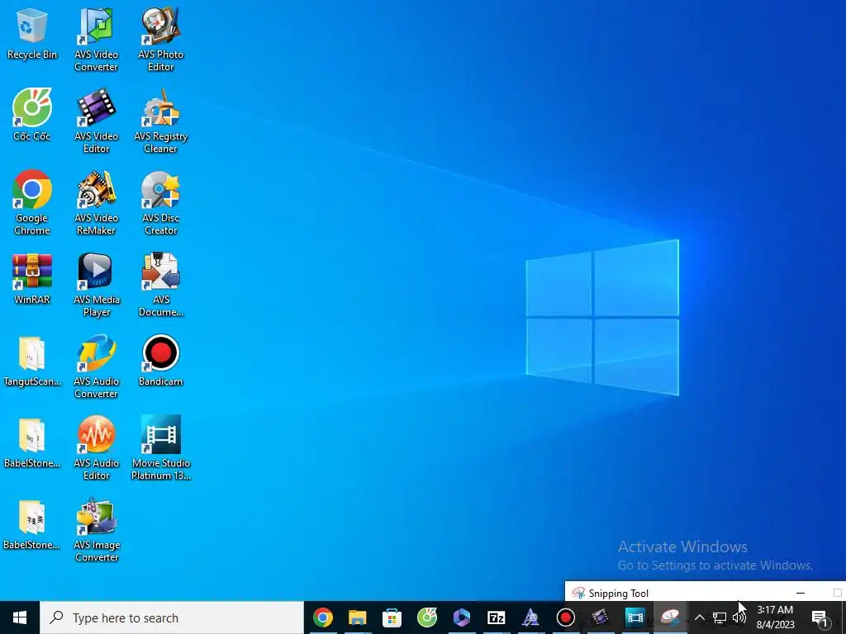Screen dimensions: 846x634
Task: Click the WinRAR desktop icon
Action: (32, 279)
